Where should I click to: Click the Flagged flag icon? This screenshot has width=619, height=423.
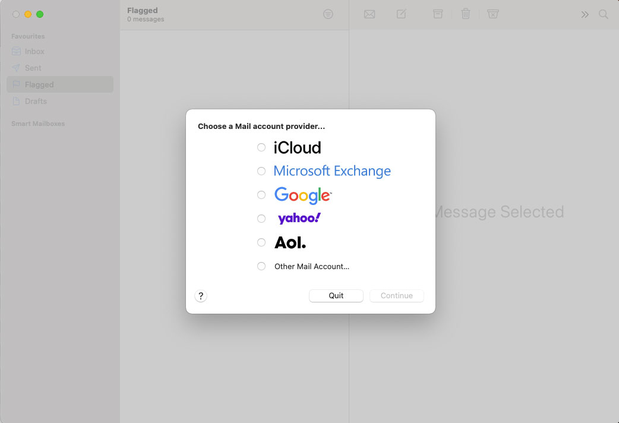pyautogui.click(x=16, y=84)
